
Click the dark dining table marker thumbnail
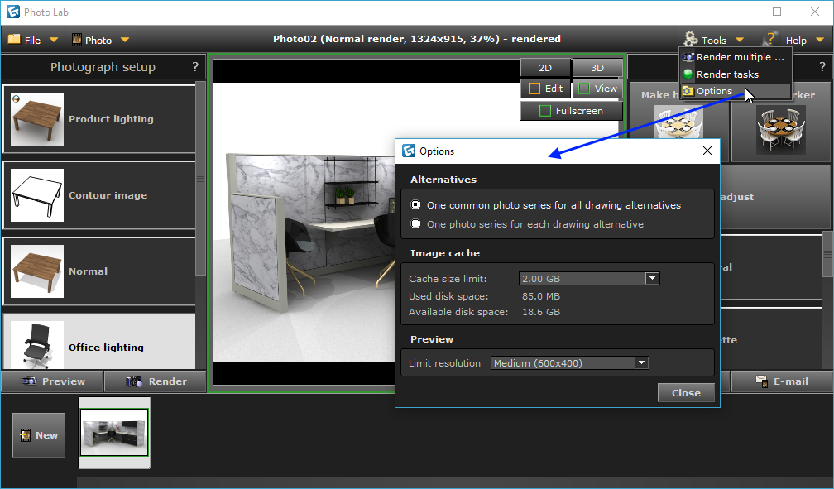(x=781, y=129)
